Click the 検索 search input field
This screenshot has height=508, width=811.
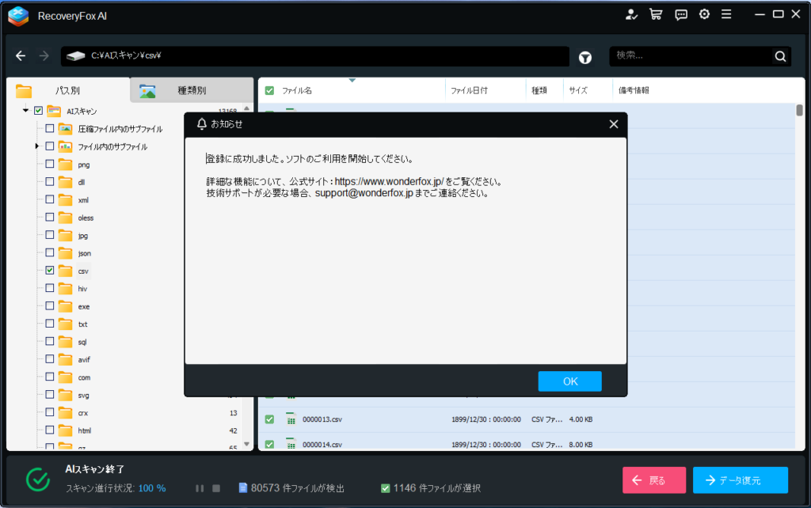point(689,56)
